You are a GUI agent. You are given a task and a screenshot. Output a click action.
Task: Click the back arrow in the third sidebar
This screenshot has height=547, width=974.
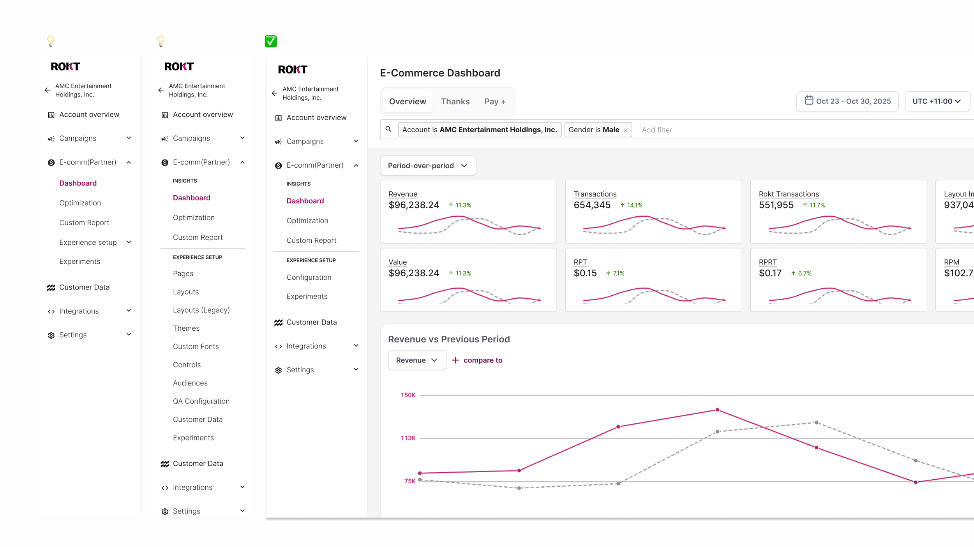point(275,93)
